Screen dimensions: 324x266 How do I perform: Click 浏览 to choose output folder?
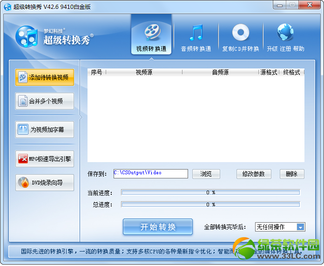pos(206,174)
